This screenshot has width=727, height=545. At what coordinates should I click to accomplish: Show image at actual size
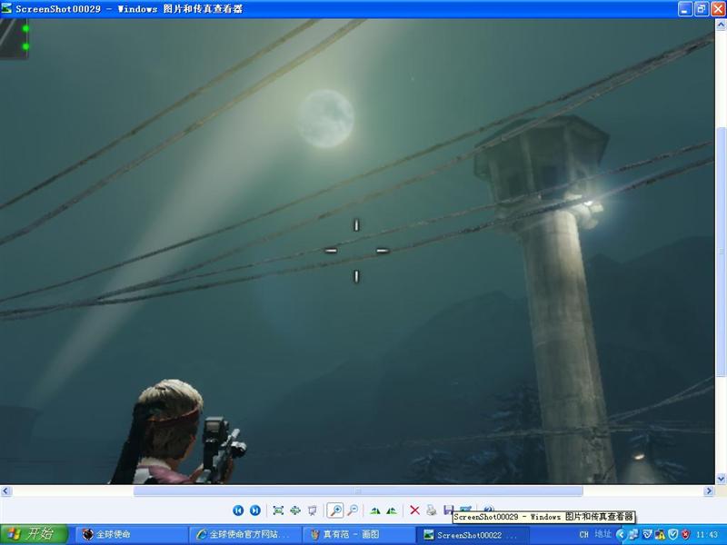pyautogui.click(x=295, y=510)
